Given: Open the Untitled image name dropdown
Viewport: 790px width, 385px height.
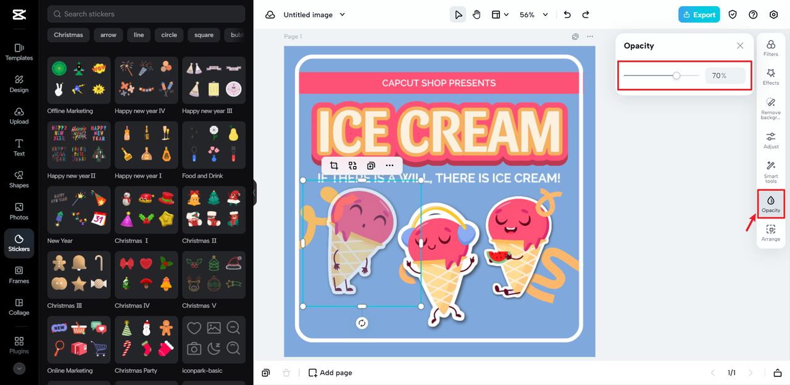Looking at the screenshot, I should [314, 15].
